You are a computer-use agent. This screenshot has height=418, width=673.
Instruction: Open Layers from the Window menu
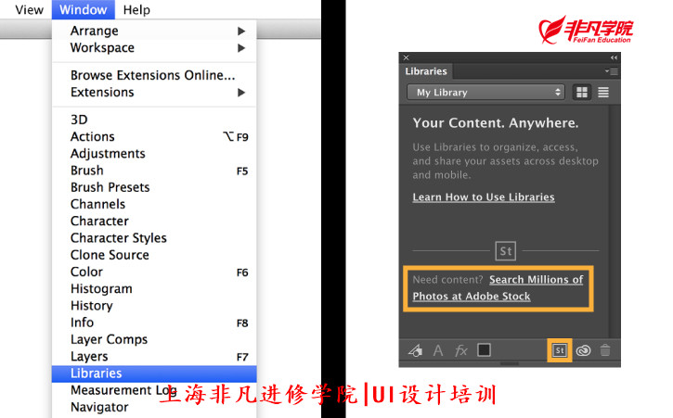pyautogui.click(x=154, y=356)
